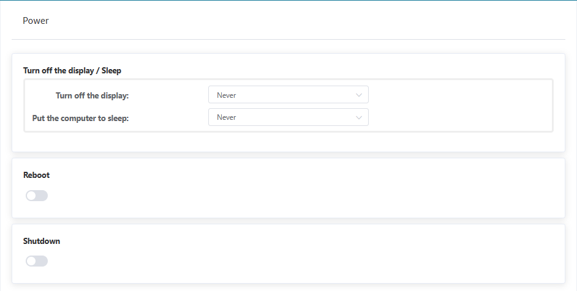
Task: Click empty space inside the Shutdown card
Action: (306, 256)
